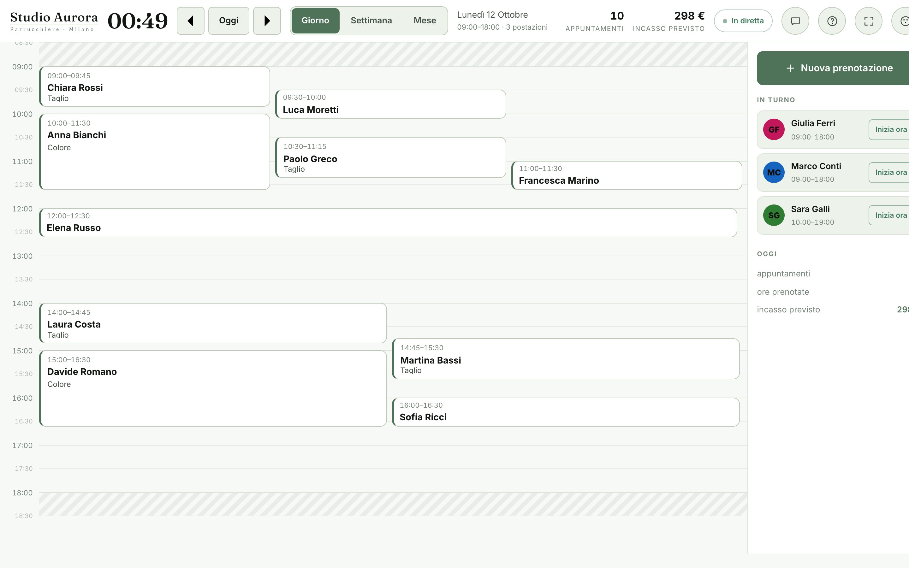The image size is (909, 568).
Task: Open Anna Bianchi's Colore appointment
Action: [154, 152]
